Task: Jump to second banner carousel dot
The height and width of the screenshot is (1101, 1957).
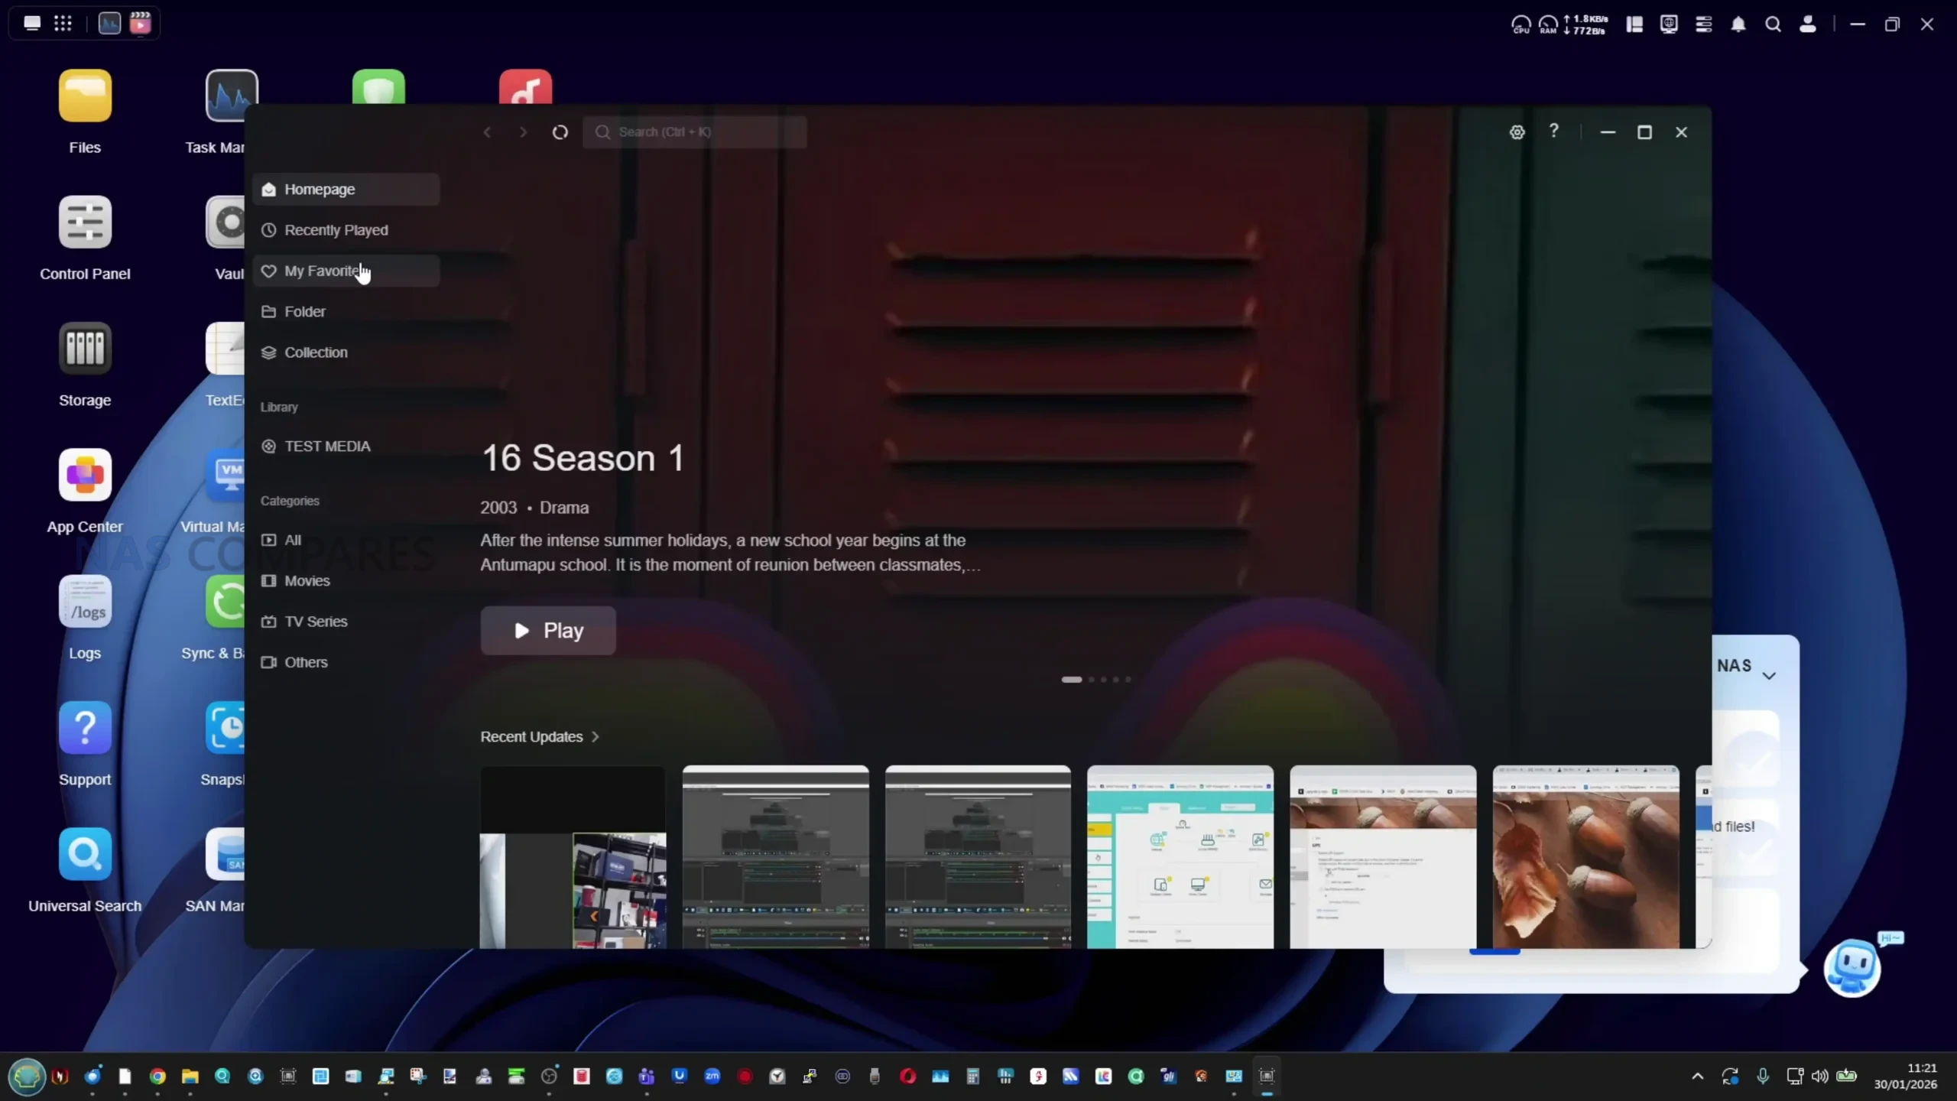Action: [1091, 680]
